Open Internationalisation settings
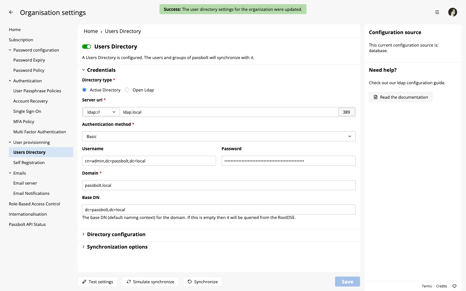This screenshot has width=466, height=291. tap(28, 214)
